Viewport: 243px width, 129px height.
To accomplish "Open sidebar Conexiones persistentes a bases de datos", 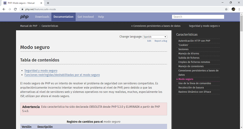I will [x=198, y=73].
